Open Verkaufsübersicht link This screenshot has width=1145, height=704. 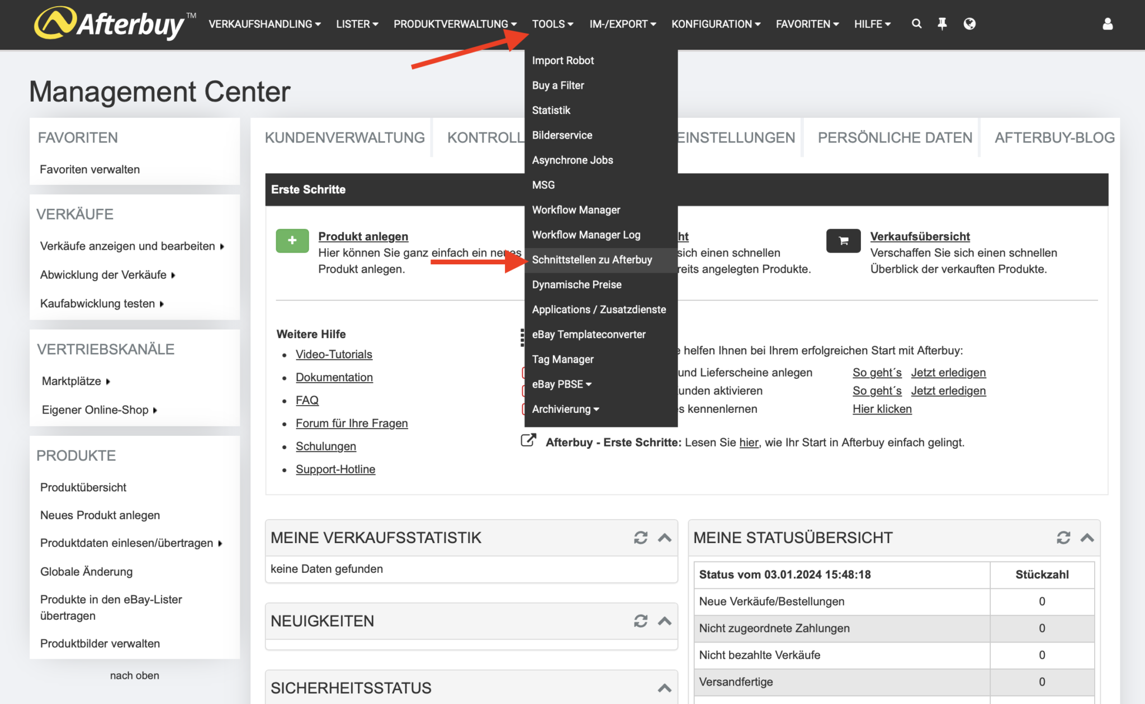pos(920,236)
